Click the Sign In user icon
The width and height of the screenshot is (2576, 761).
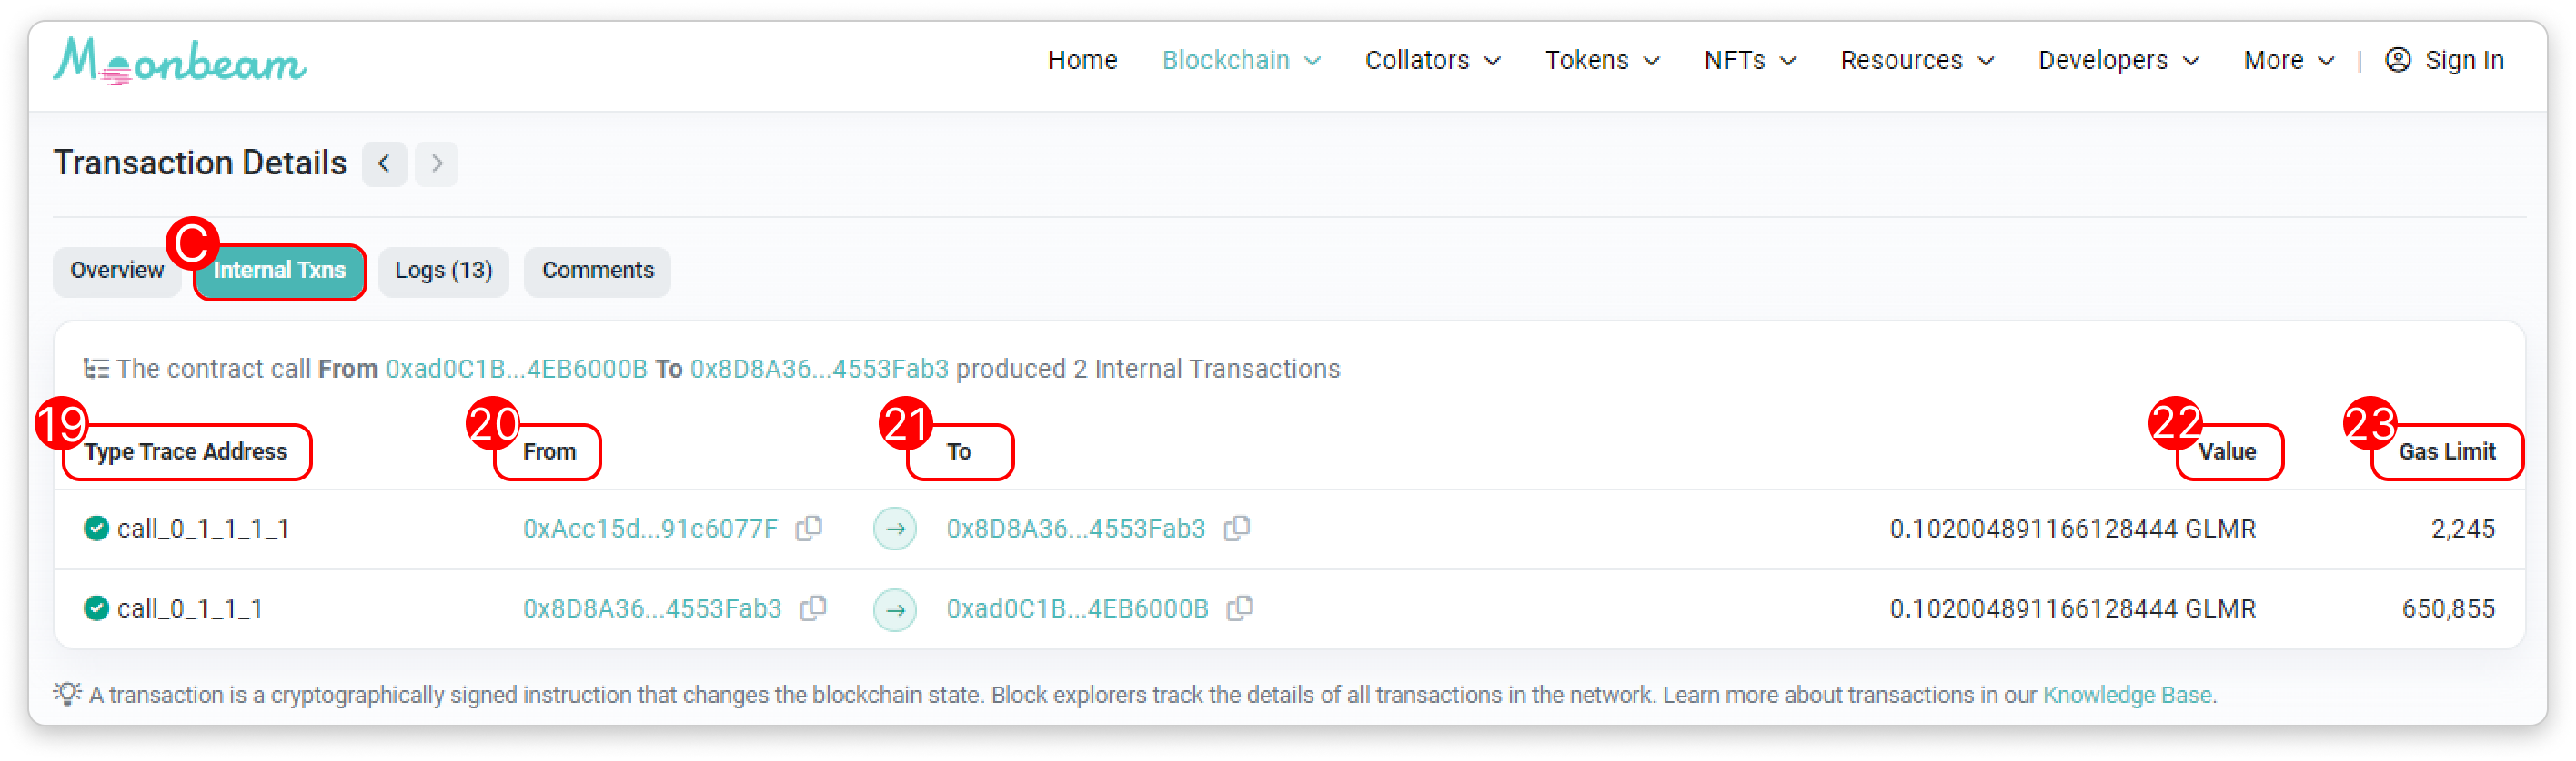2398,60
